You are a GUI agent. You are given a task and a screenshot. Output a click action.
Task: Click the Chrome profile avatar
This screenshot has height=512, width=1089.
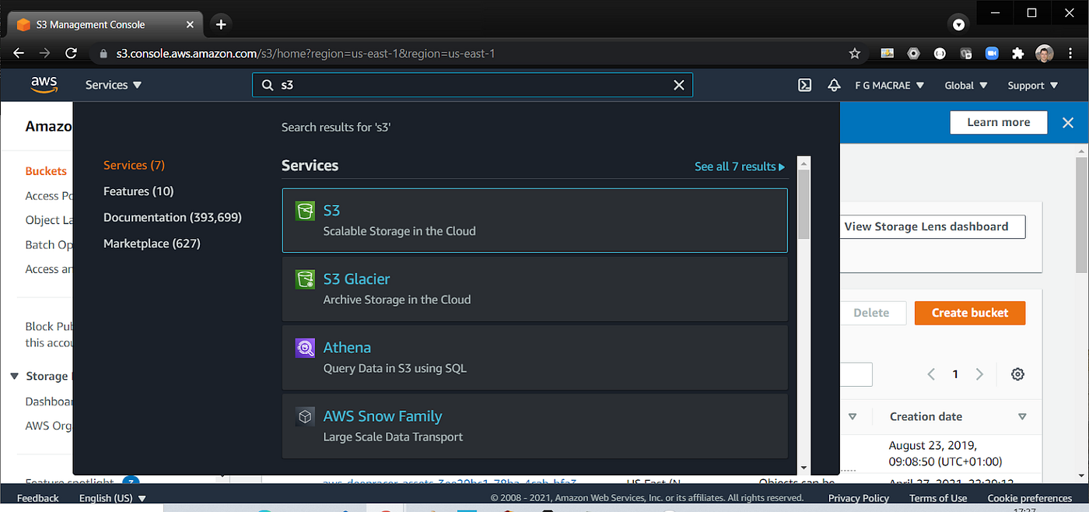coord(1045,53)
